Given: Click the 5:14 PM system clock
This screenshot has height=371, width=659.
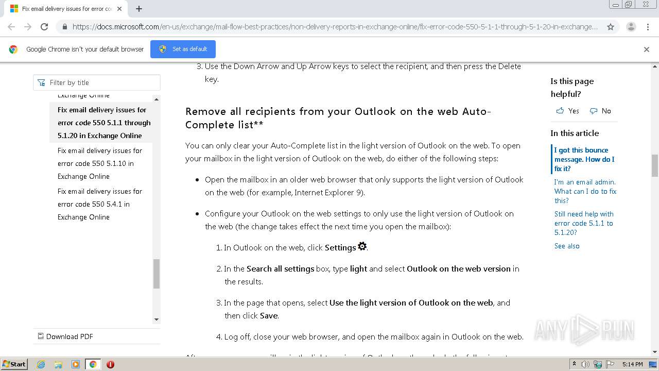Looking at the screenshot, I should tap(632, 364).
